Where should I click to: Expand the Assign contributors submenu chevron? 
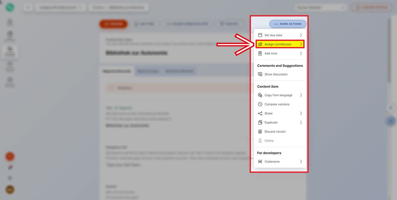[x=301, y=44]
